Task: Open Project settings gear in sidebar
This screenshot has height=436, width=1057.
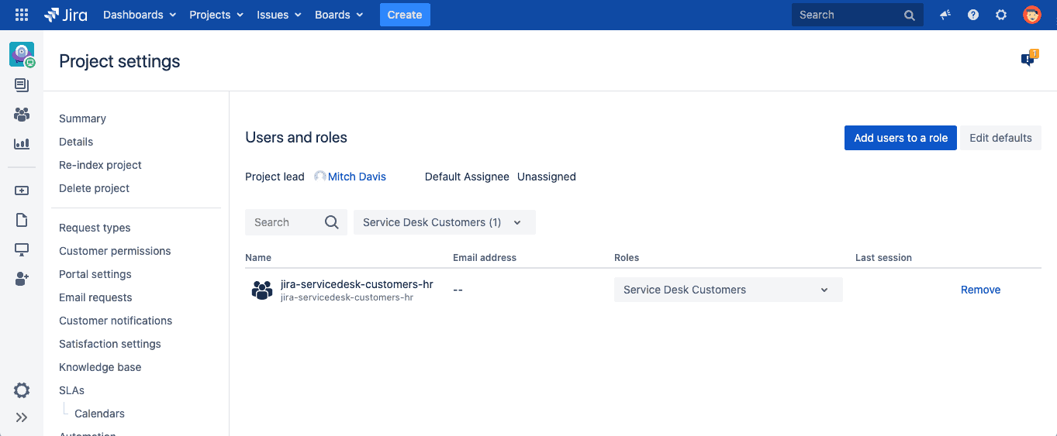Action: [22, 390]
